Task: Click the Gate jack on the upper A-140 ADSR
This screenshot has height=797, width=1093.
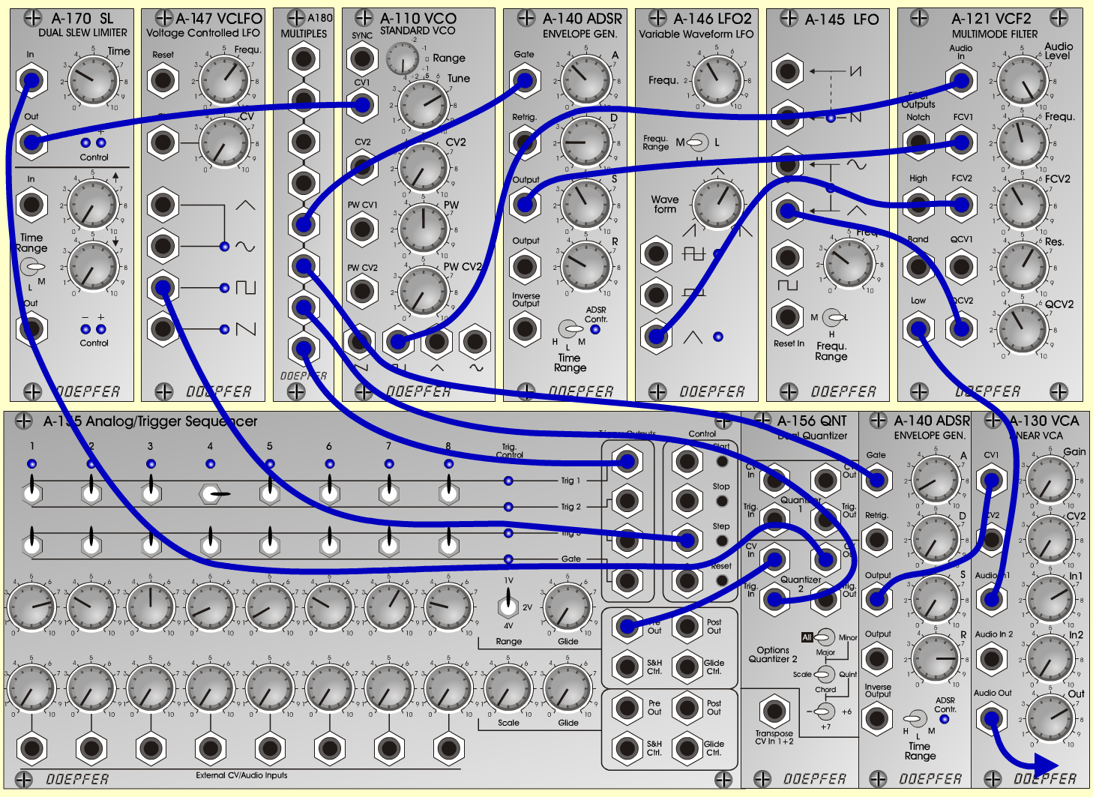Action: click(525, 80)
